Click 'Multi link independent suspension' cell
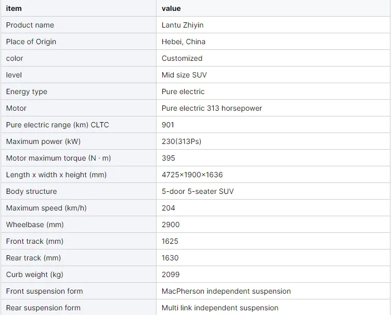This screenshot has width=391, height=315. click(x=220, y=308)
